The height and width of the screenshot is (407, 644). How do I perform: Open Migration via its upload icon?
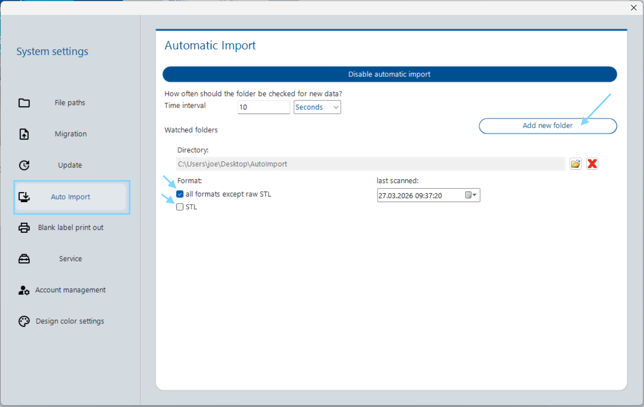tap(24, 134)
